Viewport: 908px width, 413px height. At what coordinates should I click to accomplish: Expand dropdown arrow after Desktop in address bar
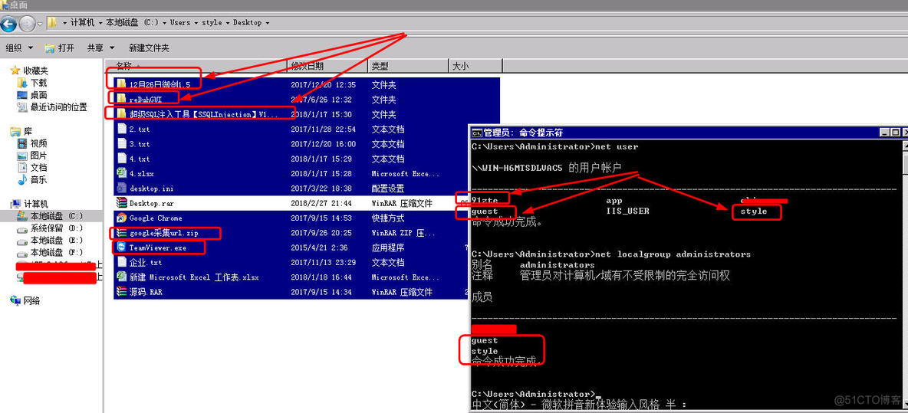(268, 23)
